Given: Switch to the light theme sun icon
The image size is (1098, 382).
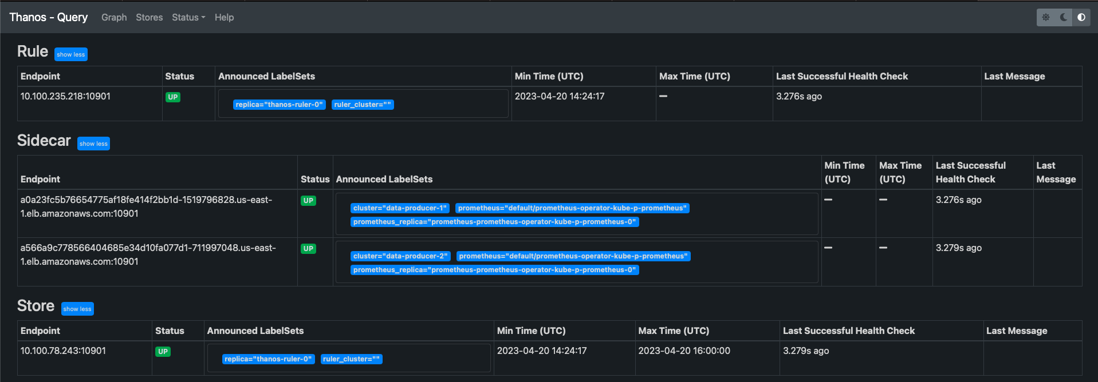Looking at the screenshot, I should [1046, 17].
